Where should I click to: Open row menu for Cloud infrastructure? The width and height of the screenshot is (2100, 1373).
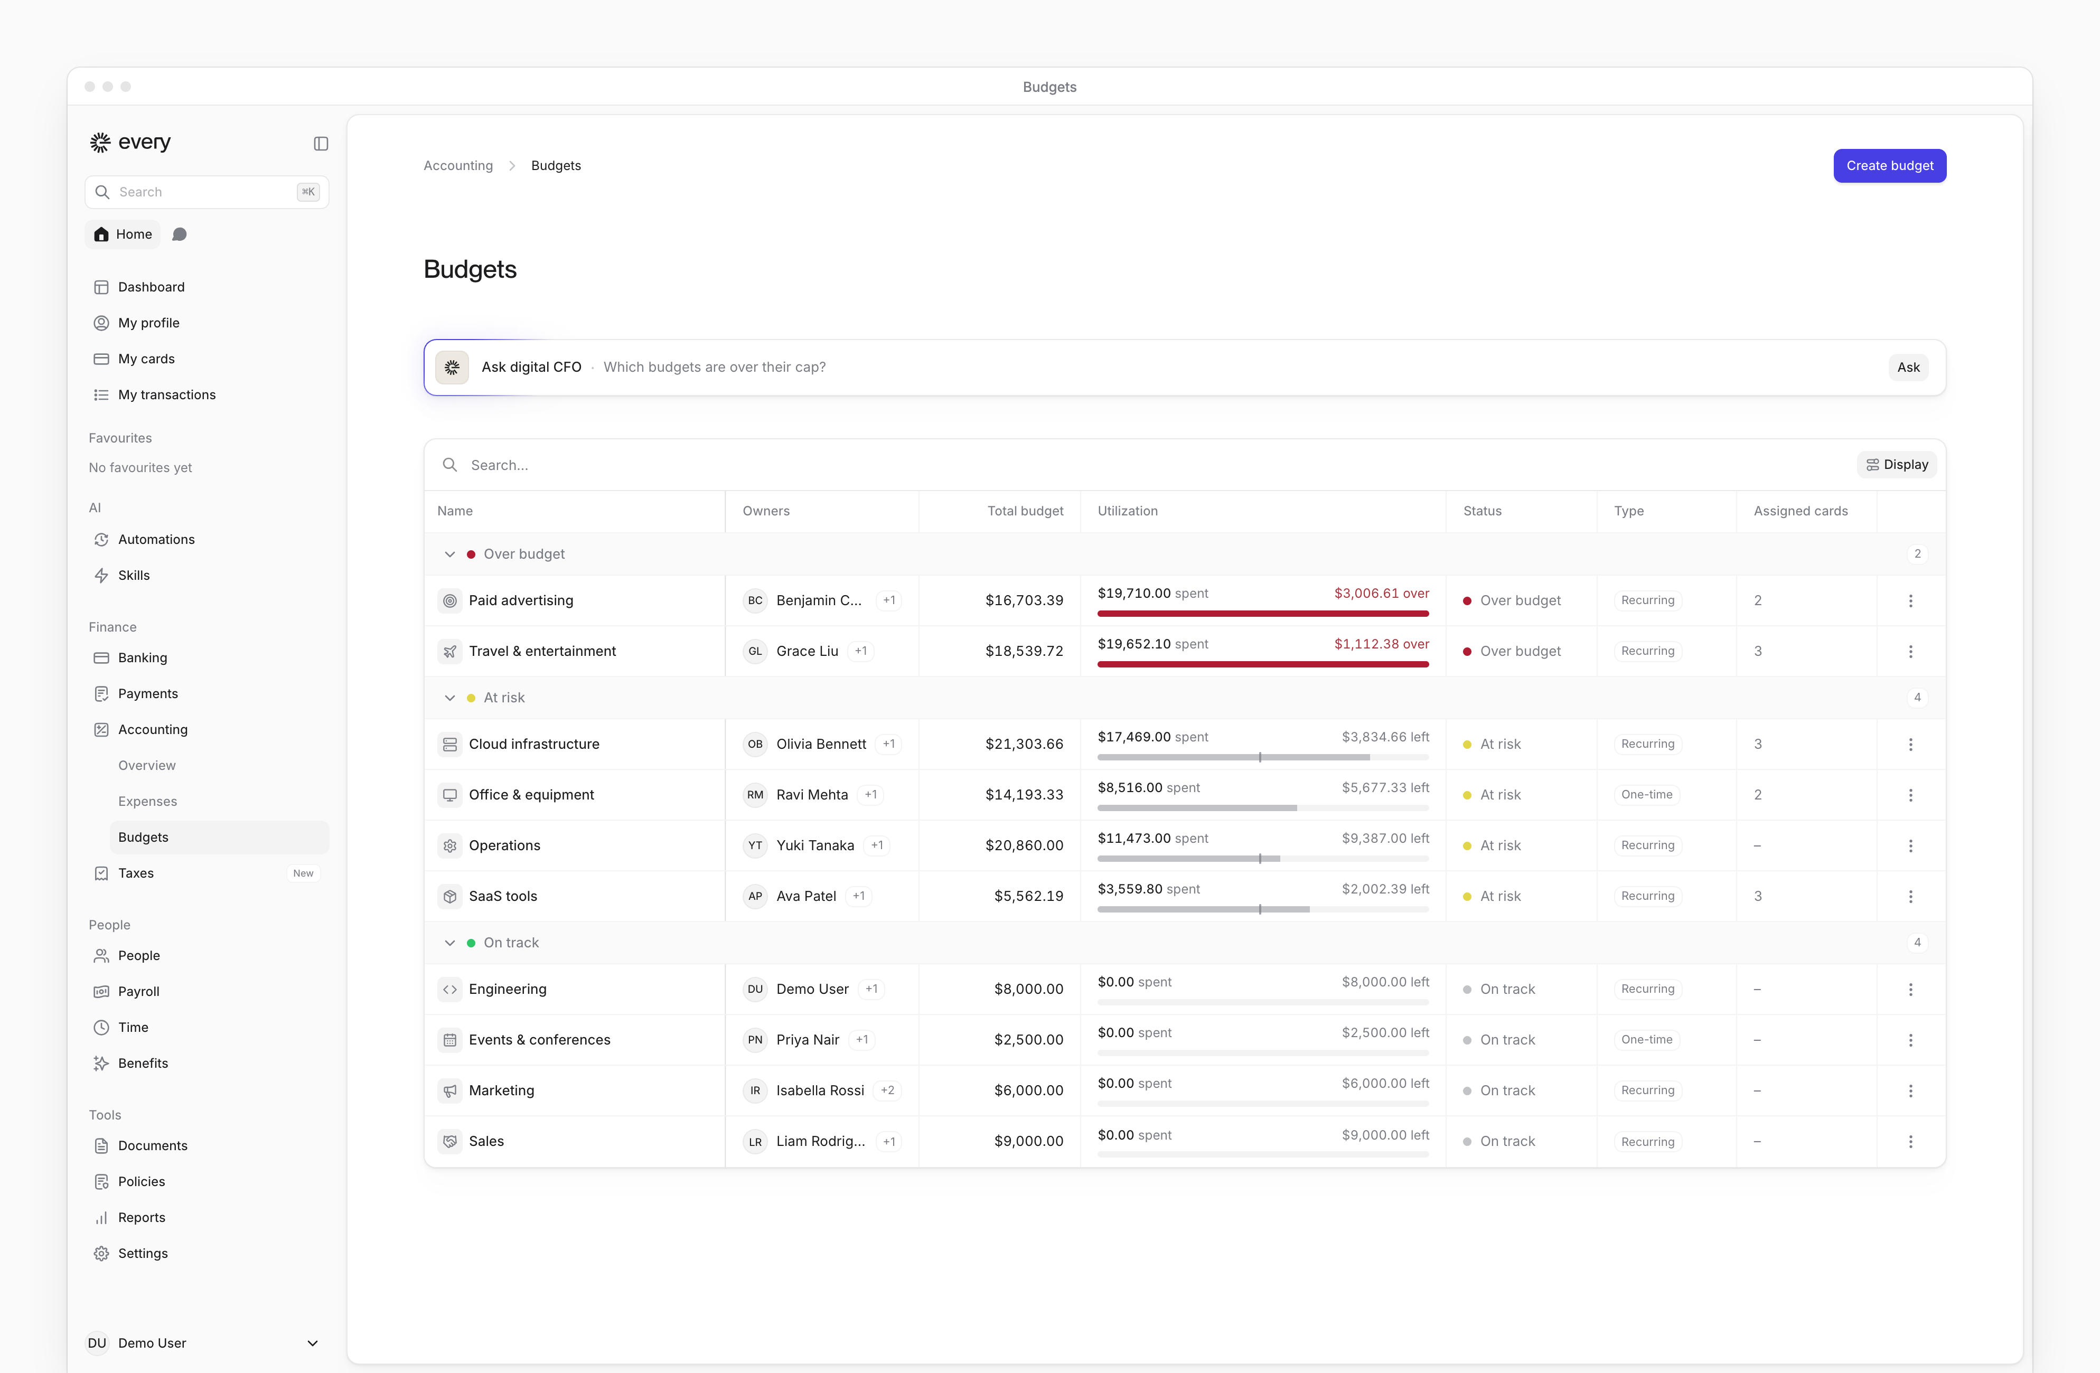coord(1910,744)
